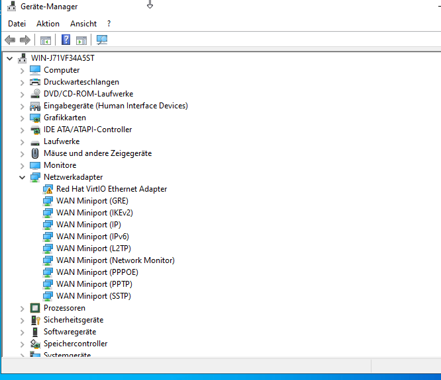
Task: Select the Speichercontroller tree item
Action: (x=75, y=344)
